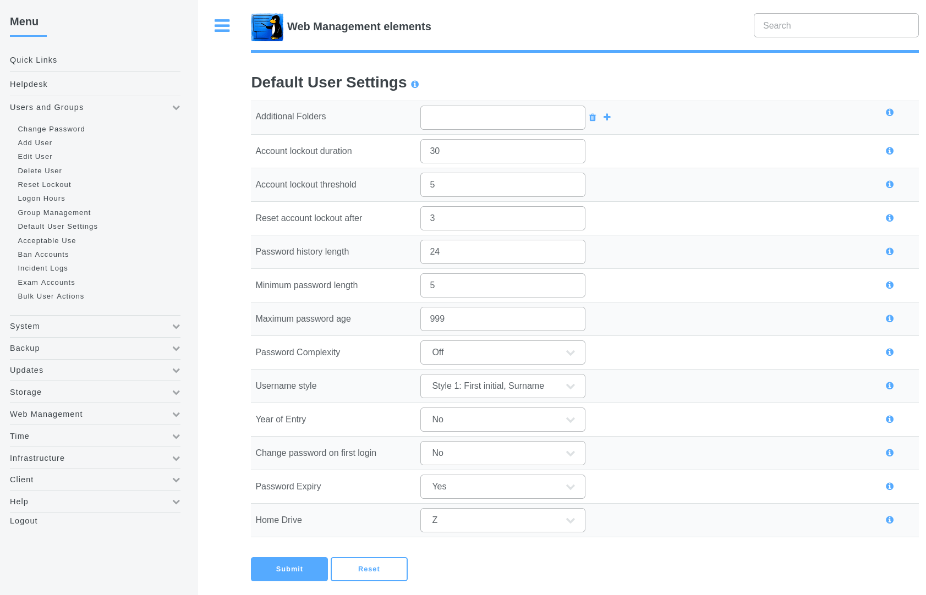Click the hamburger menu toggle icon

[x=222, y=26]
